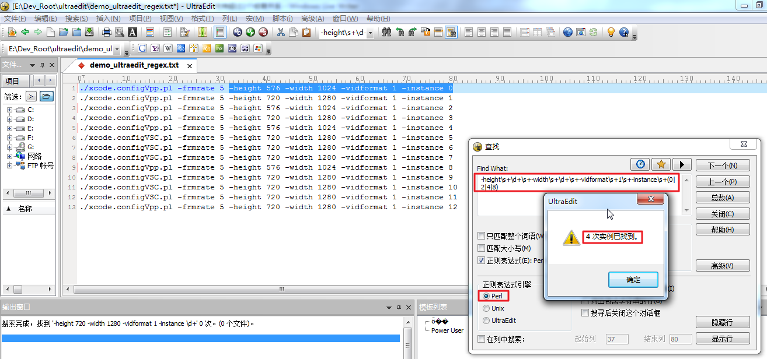Screen dimensions: 767x359
Task: Click the Yahoo search icon in toolbar
Action: 155,48
